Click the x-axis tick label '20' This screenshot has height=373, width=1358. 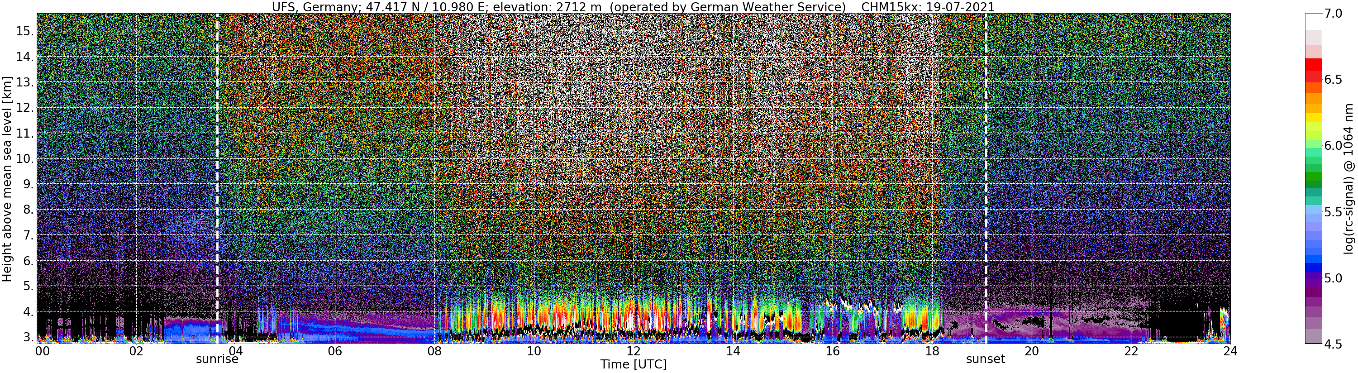[x=1031, y=351]
